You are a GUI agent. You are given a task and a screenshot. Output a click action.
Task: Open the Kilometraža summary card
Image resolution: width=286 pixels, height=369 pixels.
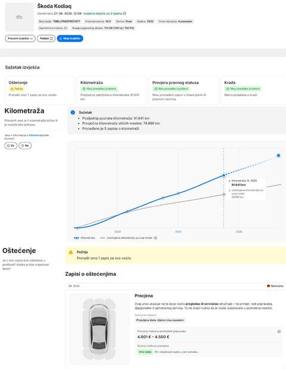pos(112,90)
